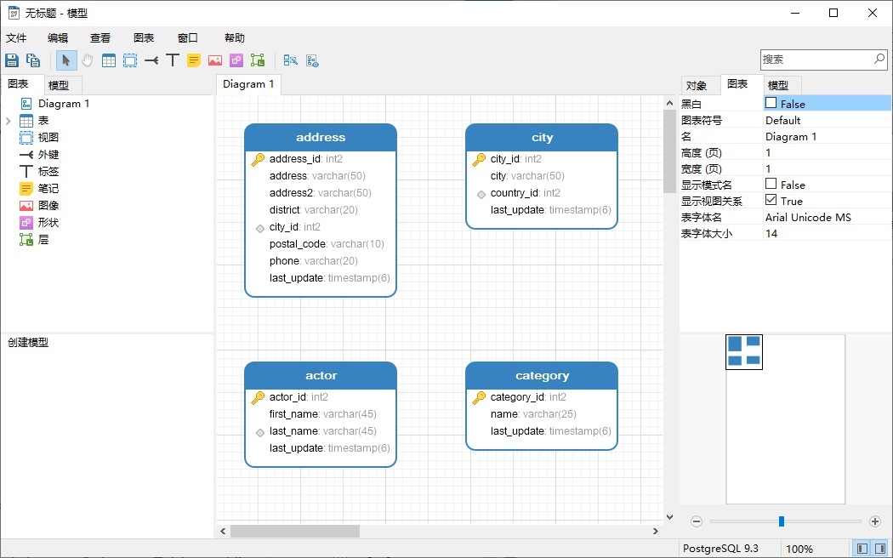Viewport: 893px width, 558px height.
Task: Select the new view tool
Action: point(130,60)
